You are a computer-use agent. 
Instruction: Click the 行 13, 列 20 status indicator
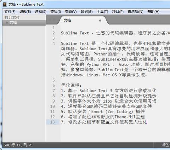tap(22, 145)
